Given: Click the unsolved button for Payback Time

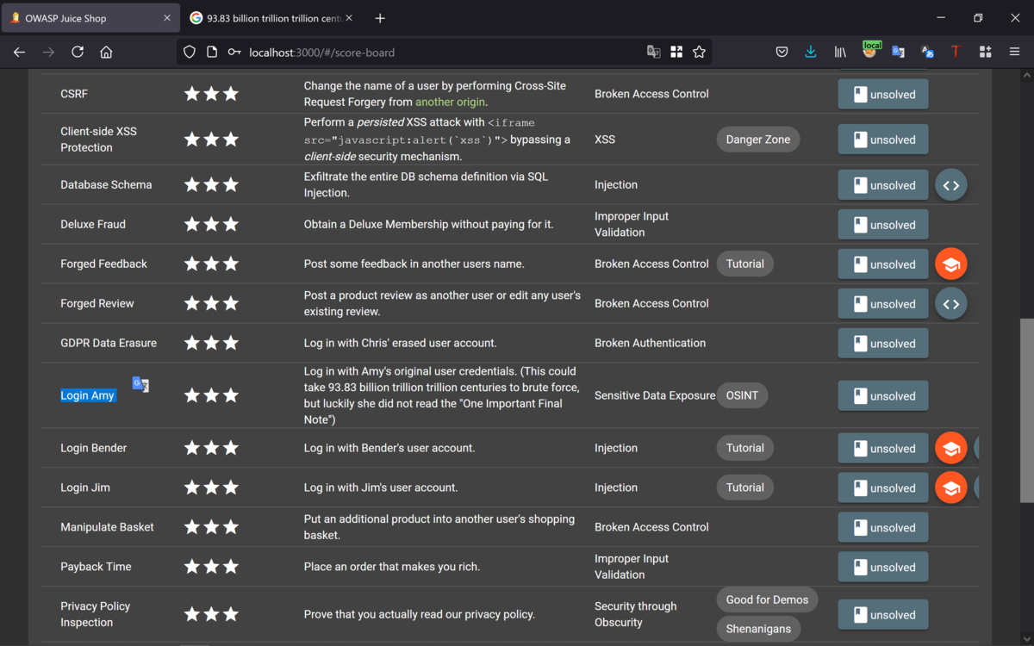Looking at the screenshot, I should tap(883, 568).
